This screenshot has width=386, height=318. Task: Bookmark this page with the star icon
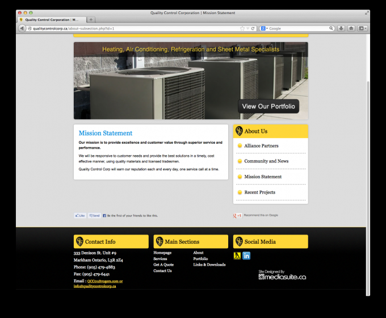click(242, 28)
